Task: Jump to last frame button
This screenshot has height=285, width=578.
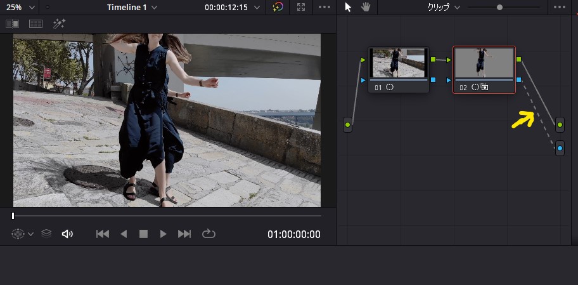Action: (184, 234)
